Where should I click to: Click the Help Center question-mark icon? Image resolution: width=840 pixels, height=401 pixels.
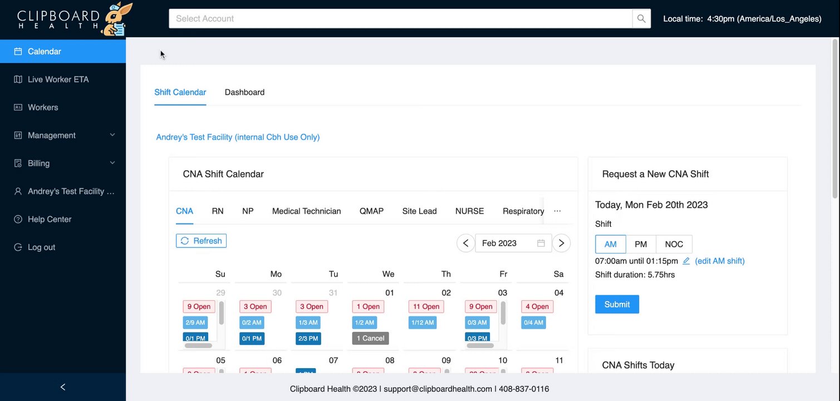tap(18, 219)
